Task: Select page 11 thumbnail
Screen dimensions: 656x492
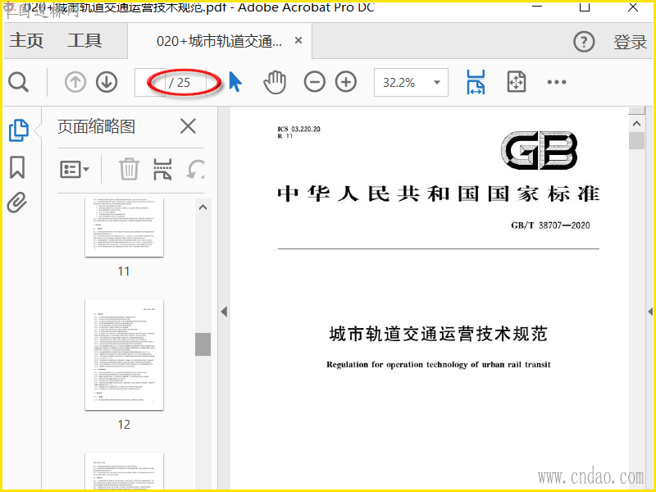Action: click(x=124, y=228)
